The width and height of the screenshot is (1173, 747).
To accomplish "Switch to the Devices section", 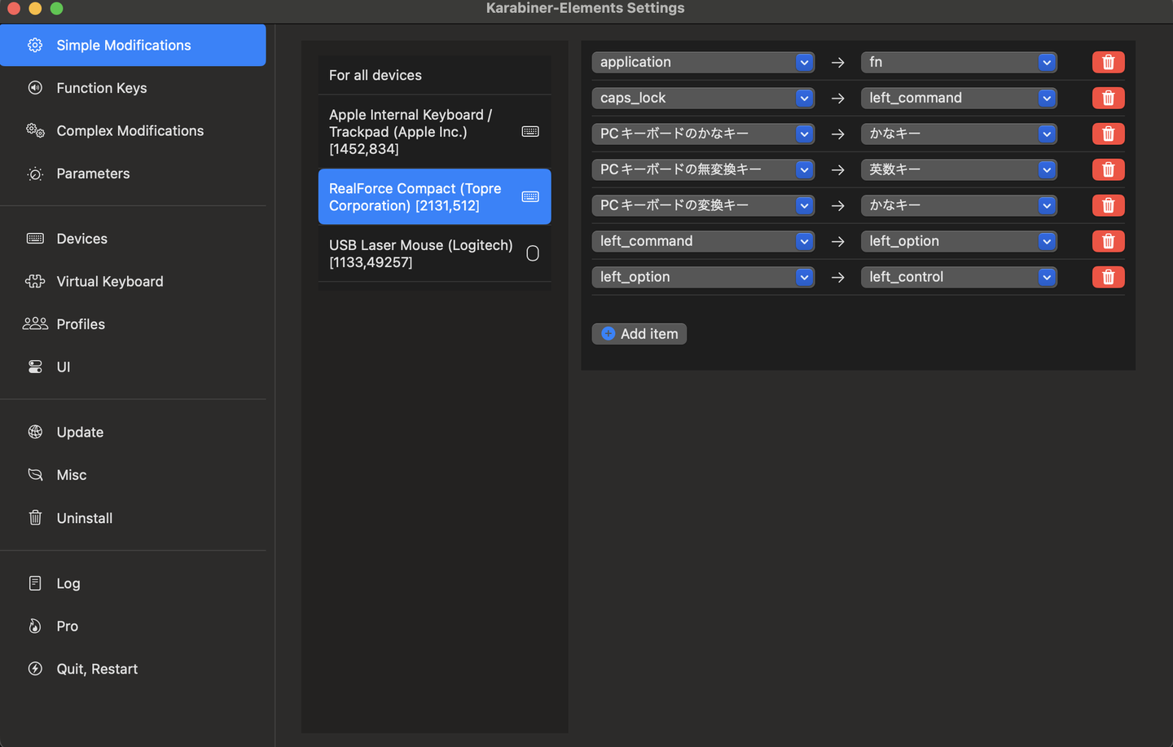I will coord(81,239).
